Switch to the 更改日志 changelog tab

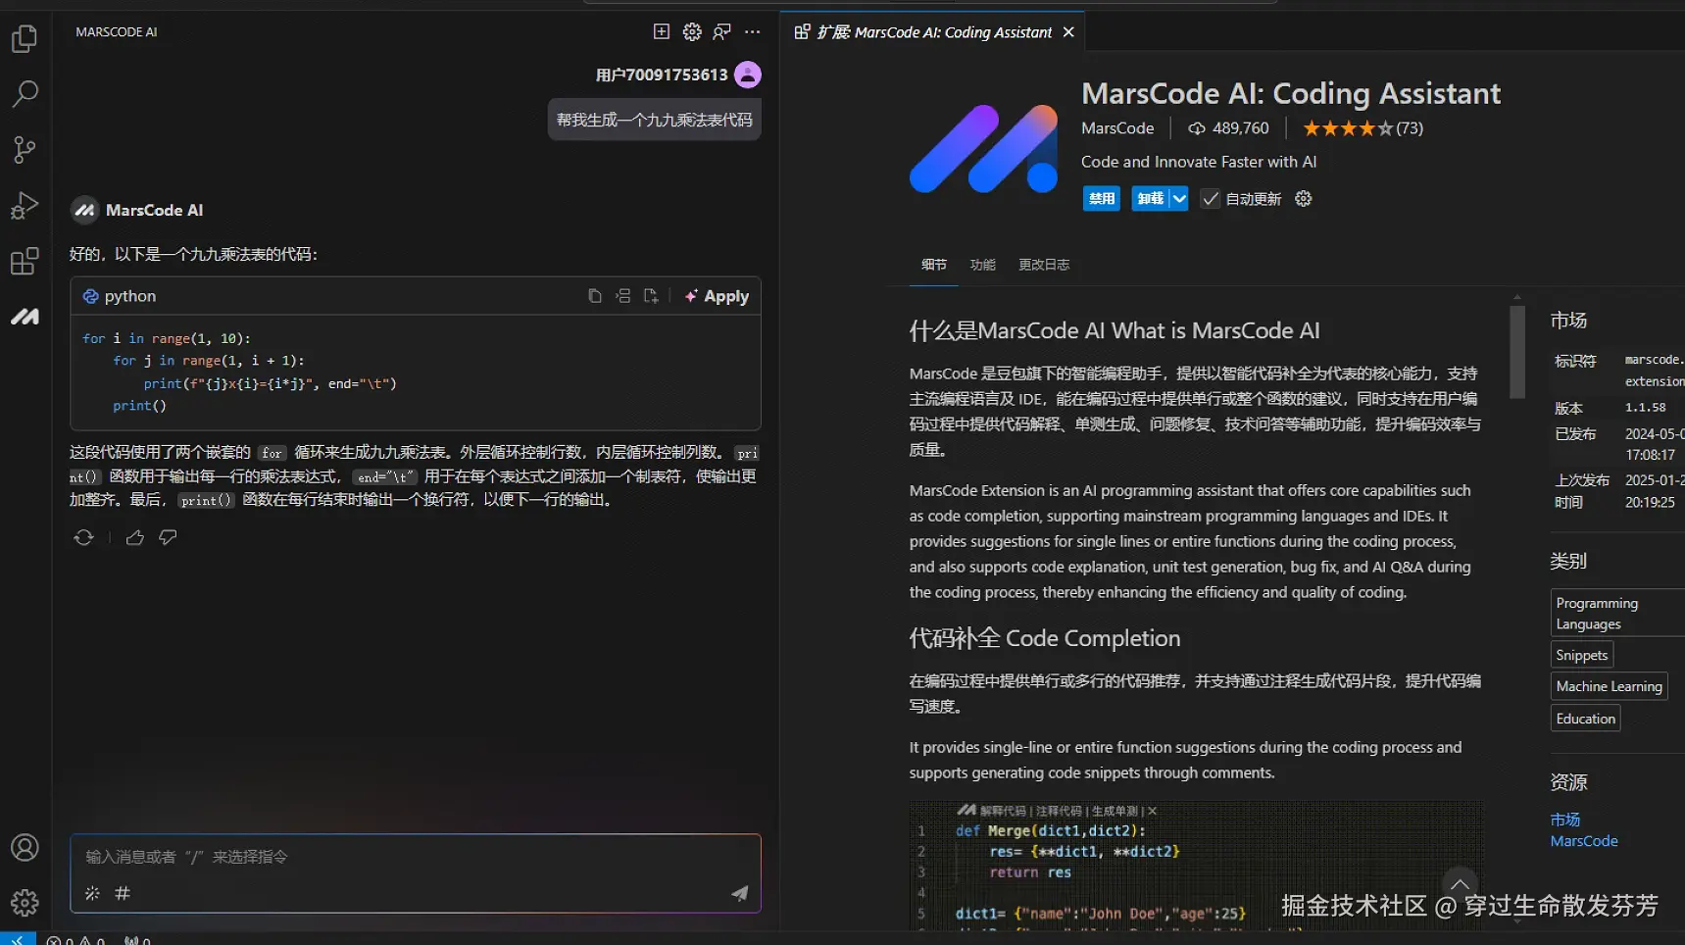1043,265
